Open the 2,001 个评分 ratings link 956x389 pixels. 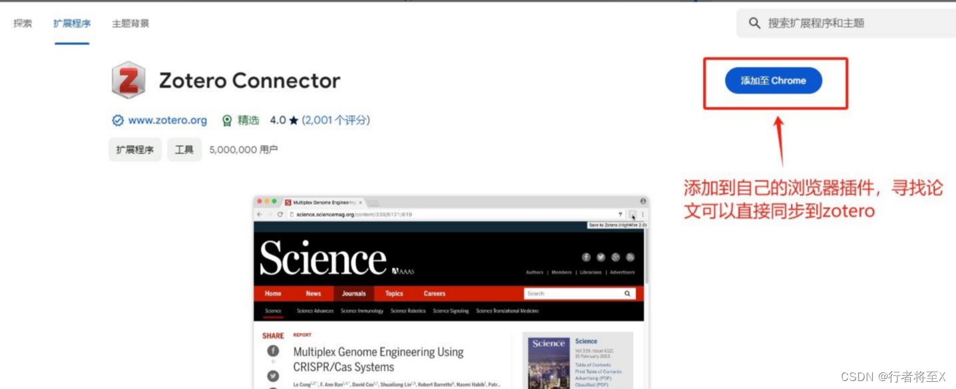point(336,120)
